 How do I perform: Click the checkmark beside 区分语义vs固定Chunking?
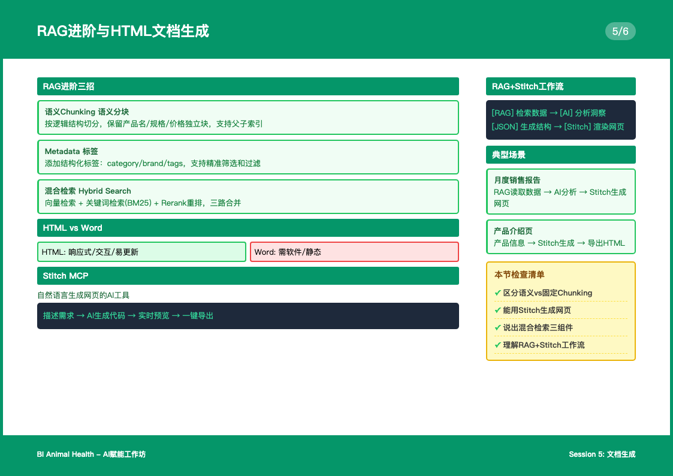point(497,293)
